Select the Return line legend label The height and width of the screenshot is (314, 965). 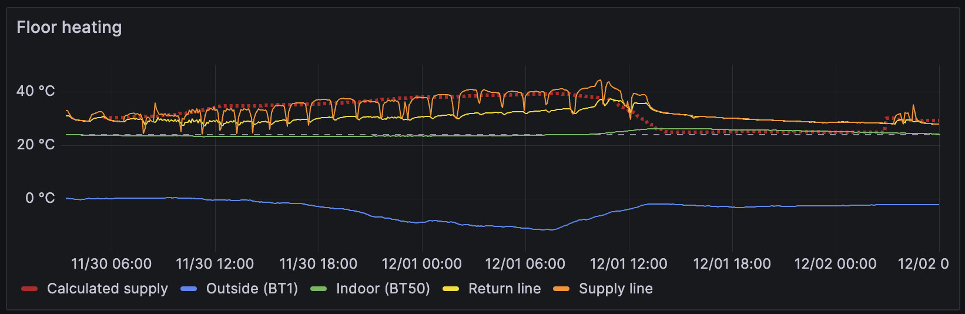(x=504, y=289)
